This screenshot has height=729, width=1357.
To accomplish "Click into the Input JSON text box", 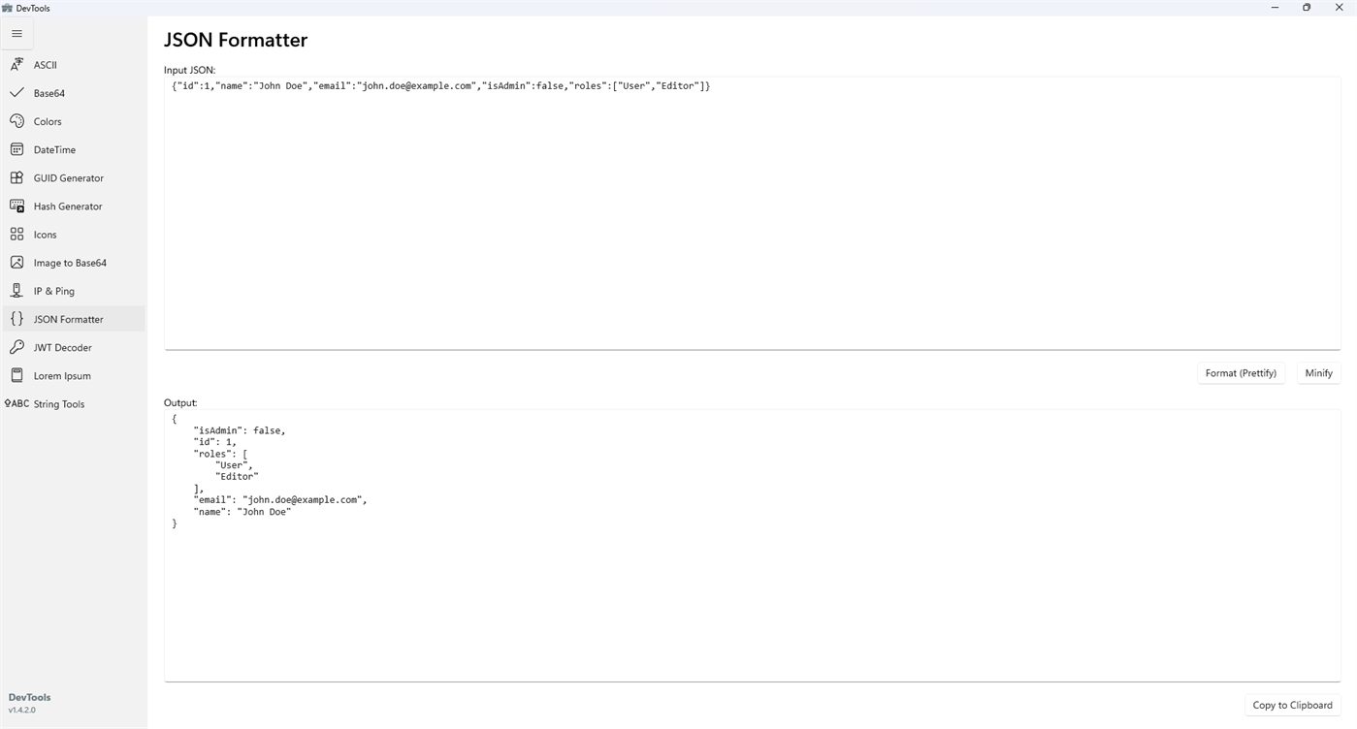I will click(x=752, y=213).
